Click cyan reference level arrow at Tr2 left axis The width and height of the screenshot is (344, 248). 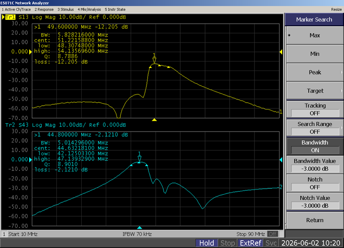pyautogui.click(x=31, y=159)
